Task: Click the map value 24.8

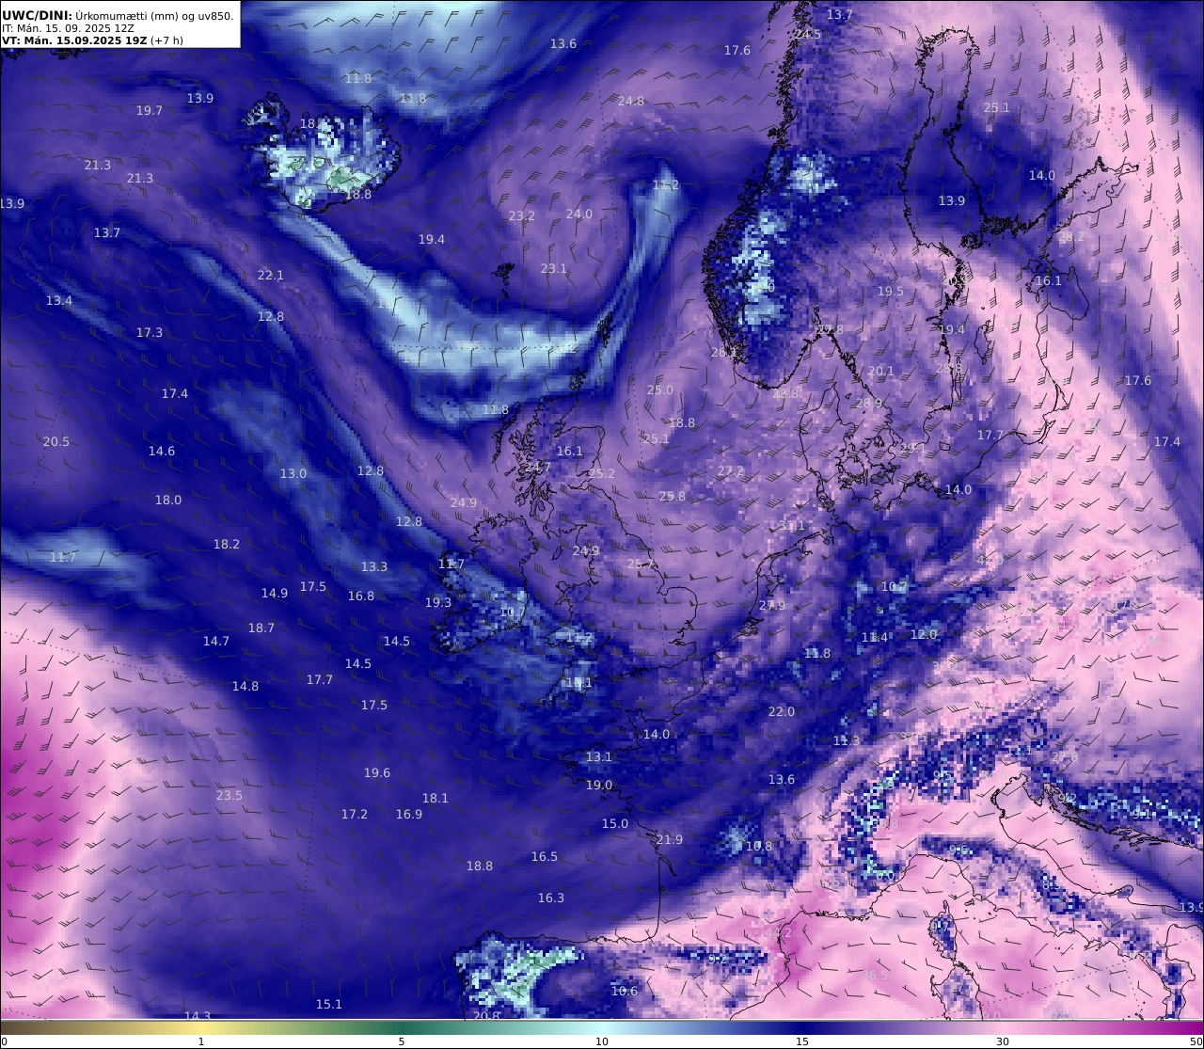Action: tap(631, 102)
